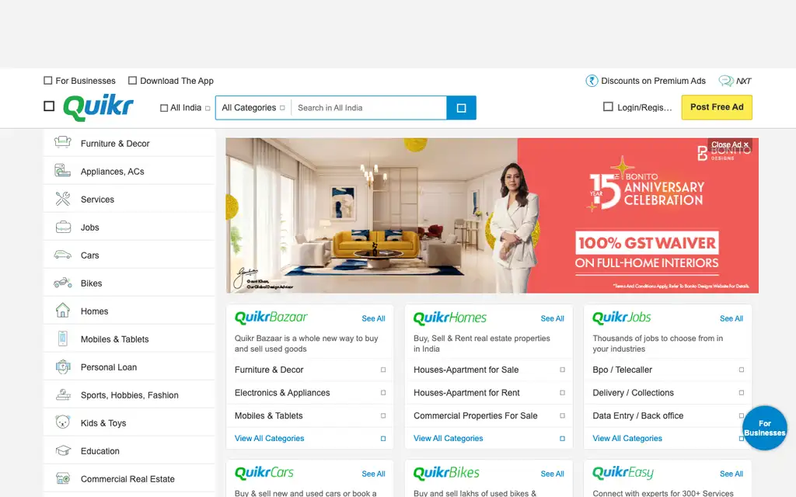Click arrow icon beside Furniture & Decor in QuikrBazaar

point(383,370)
